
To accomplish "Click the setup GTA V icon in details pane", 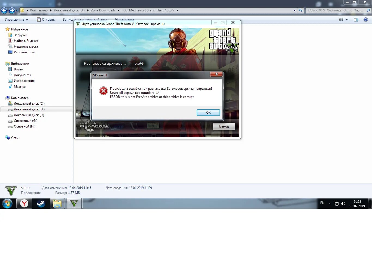I will (x=11, y=191).
